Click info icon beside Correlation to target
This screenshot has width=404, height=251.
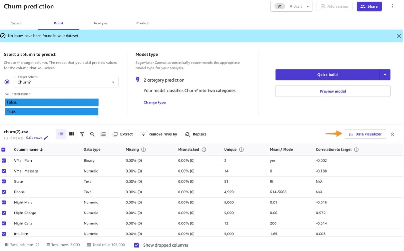click(x=356, y=150)
